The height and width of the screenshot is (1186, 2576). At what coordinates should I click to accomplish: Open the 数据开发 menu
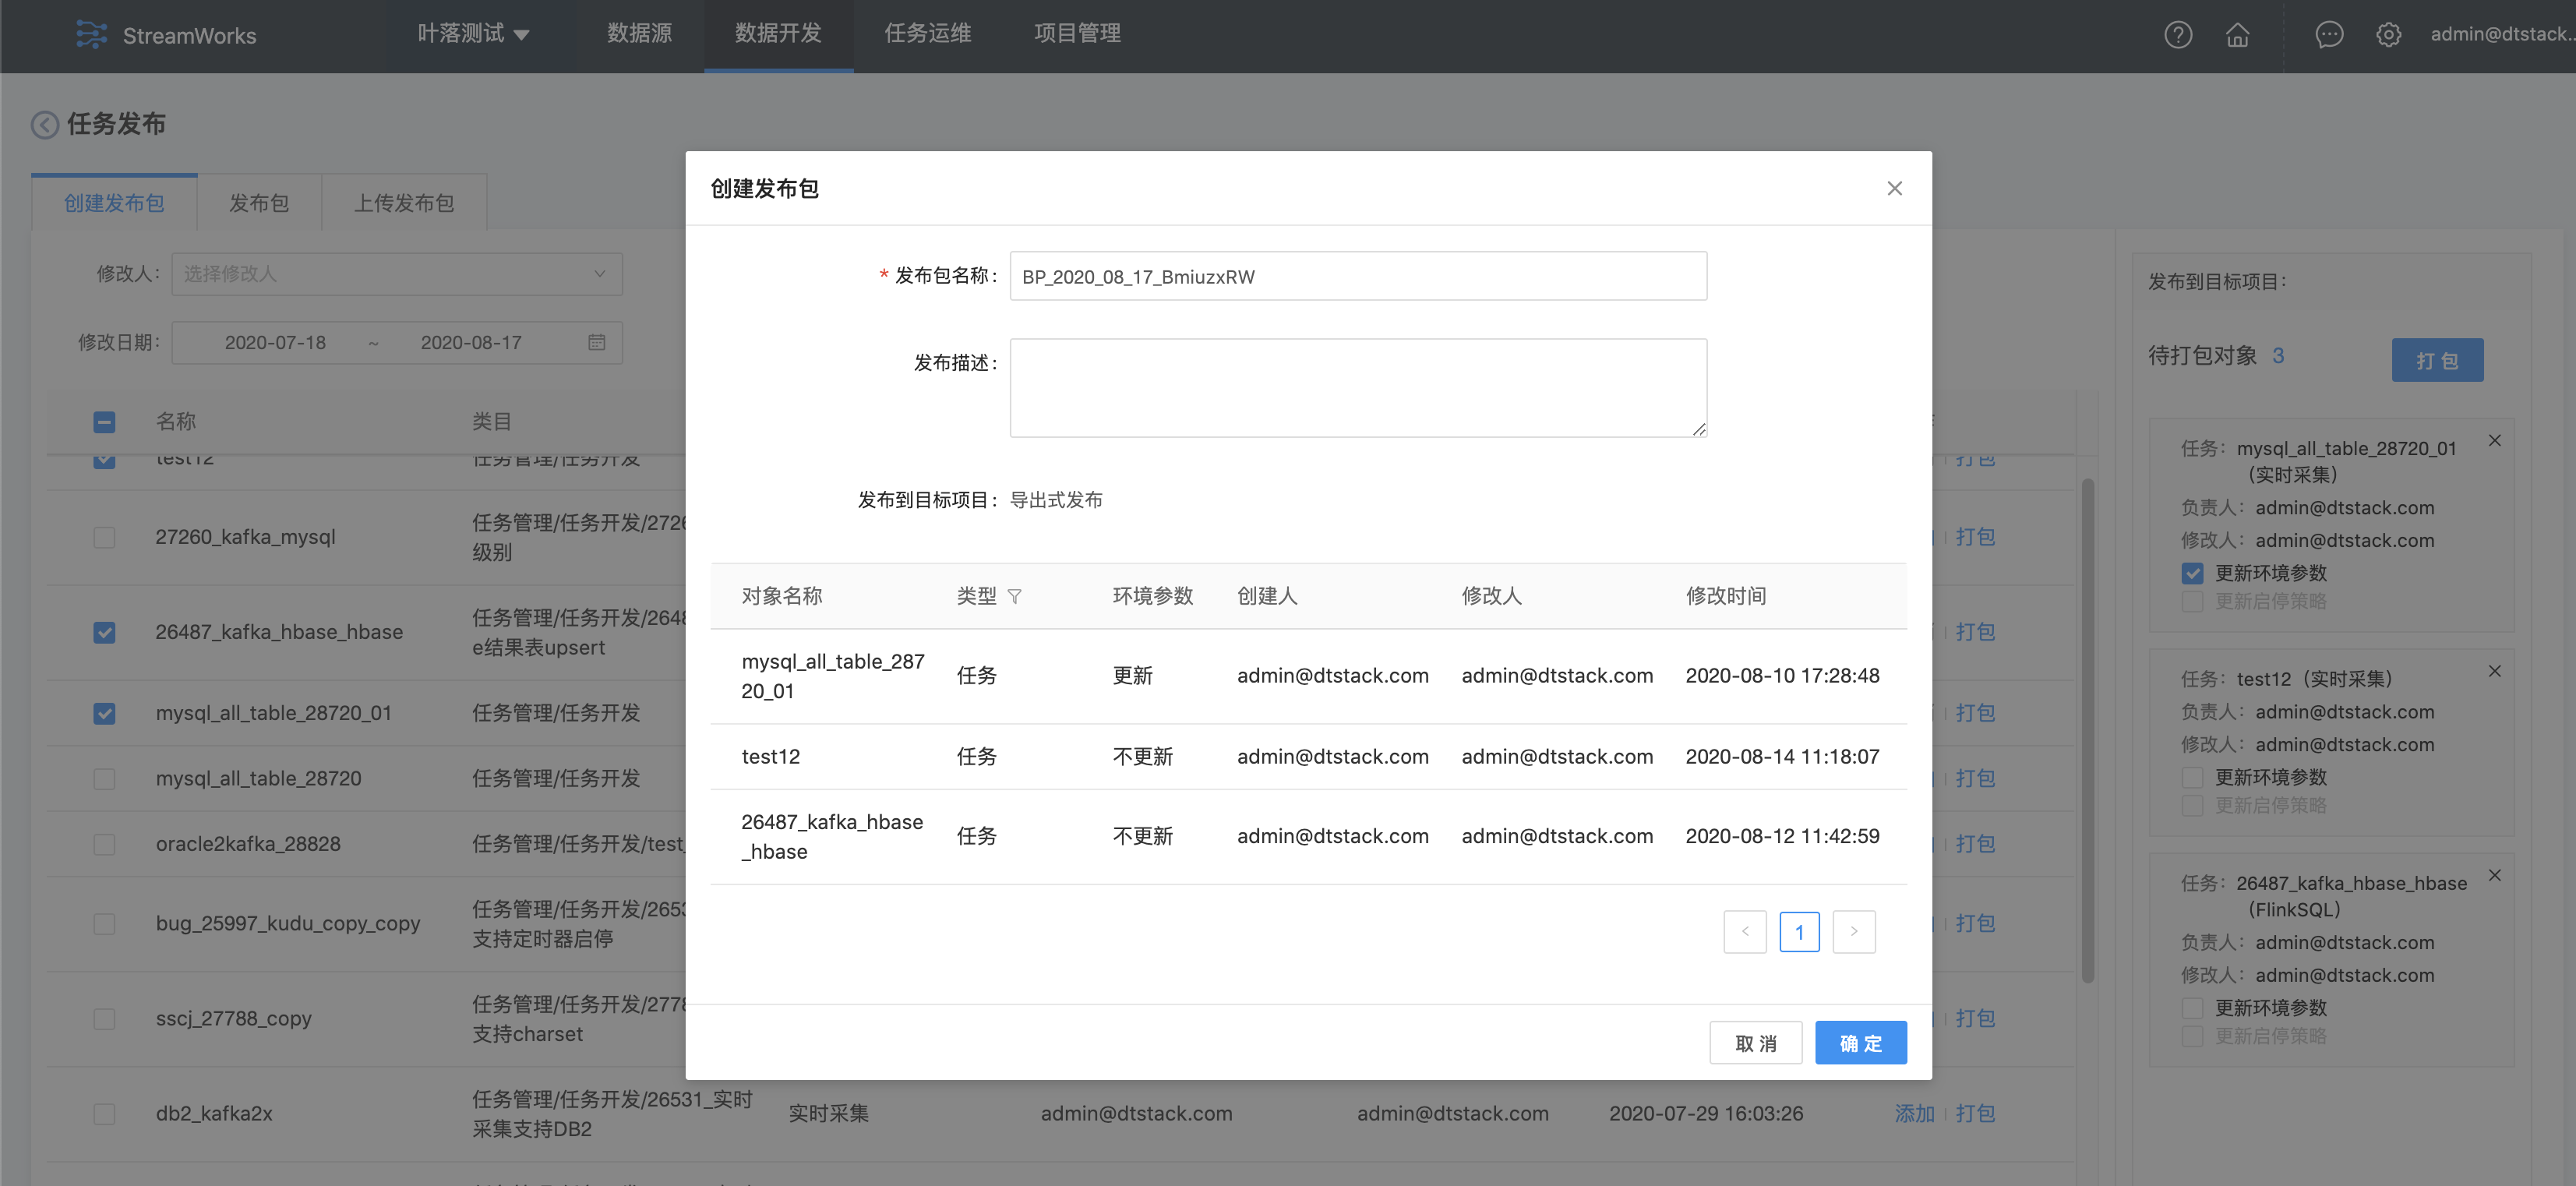pyautogui.click(x=778, y=34)
